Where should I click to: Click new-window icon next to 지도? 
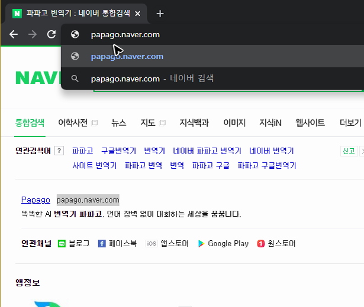[x=163, y=123]
